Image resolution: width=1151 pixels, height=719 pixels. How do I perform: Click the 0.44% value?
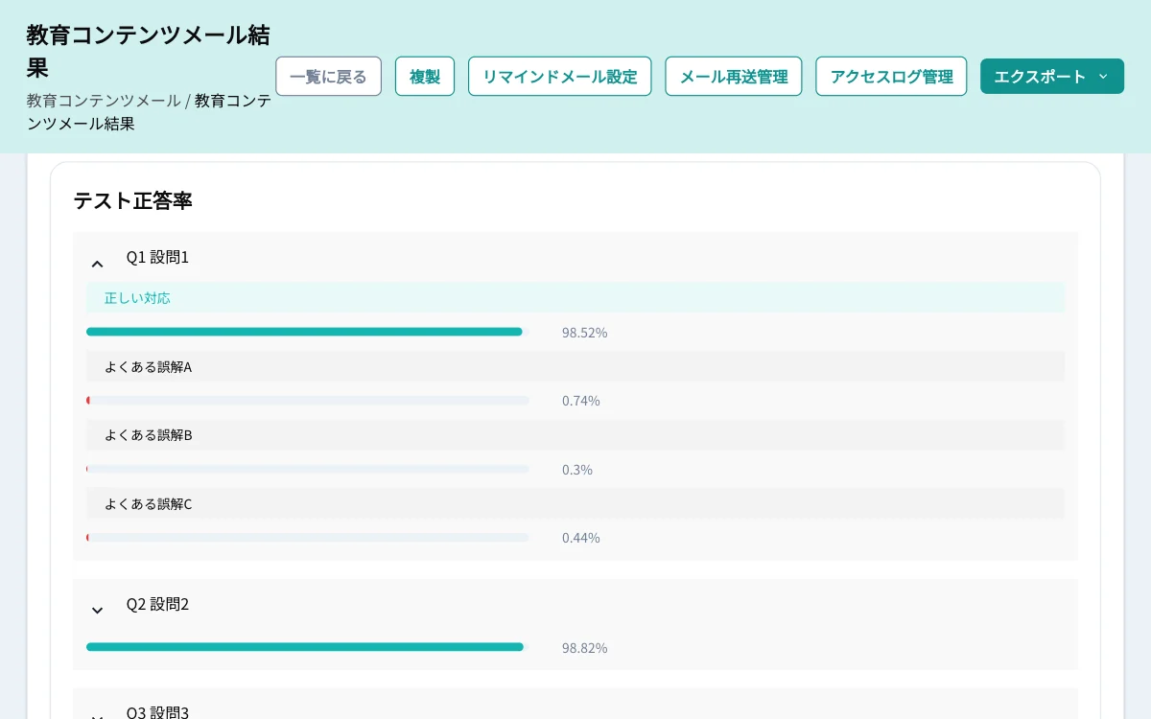[580, 538]
